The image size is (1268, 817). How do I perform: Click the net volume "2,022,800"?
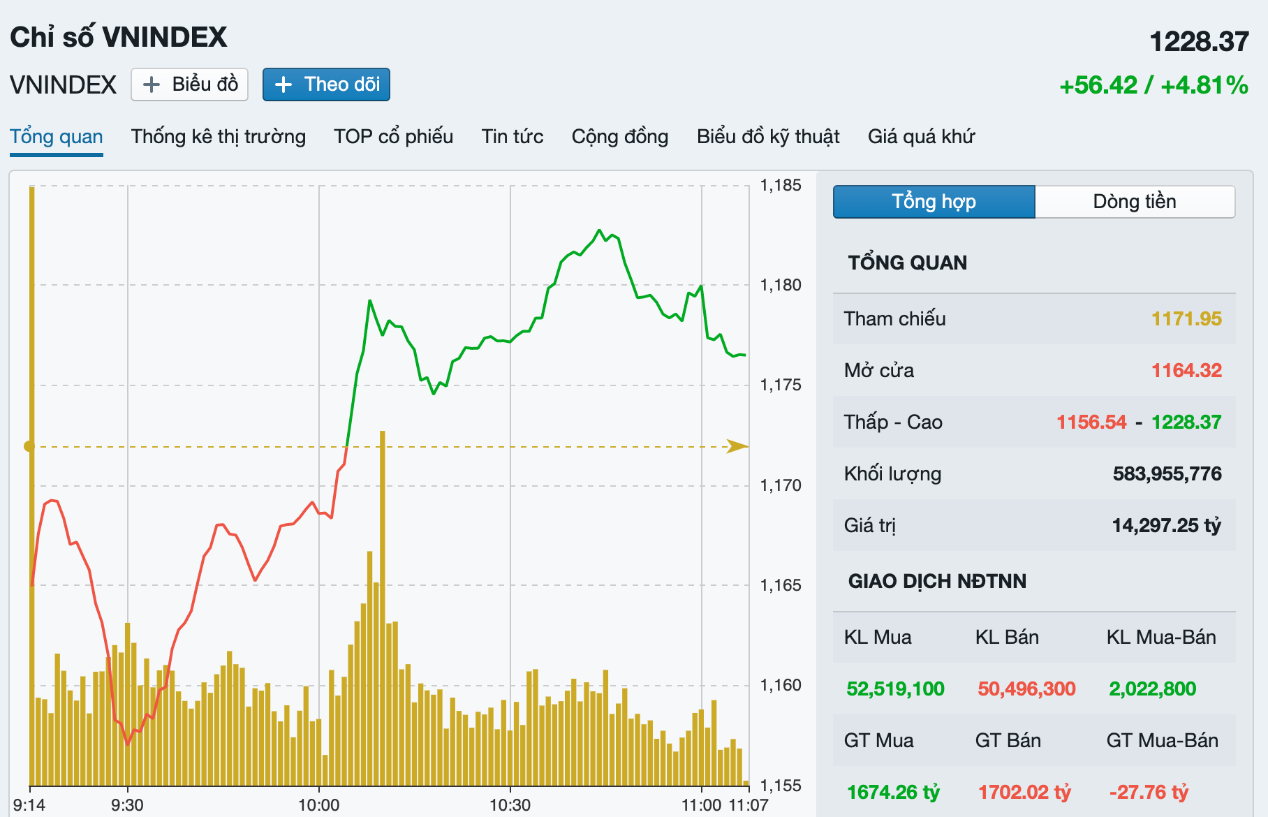pyautogui.click(x=1152, y=689)
